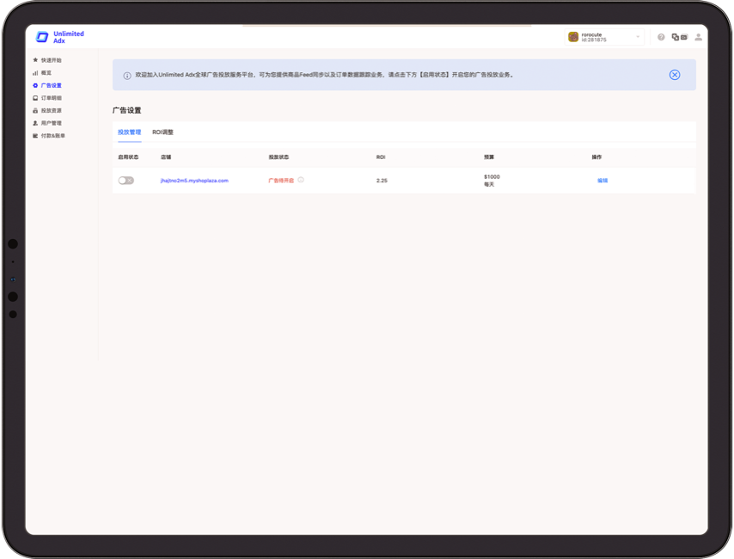Click the rorocute store avatar

coord(573,37)
